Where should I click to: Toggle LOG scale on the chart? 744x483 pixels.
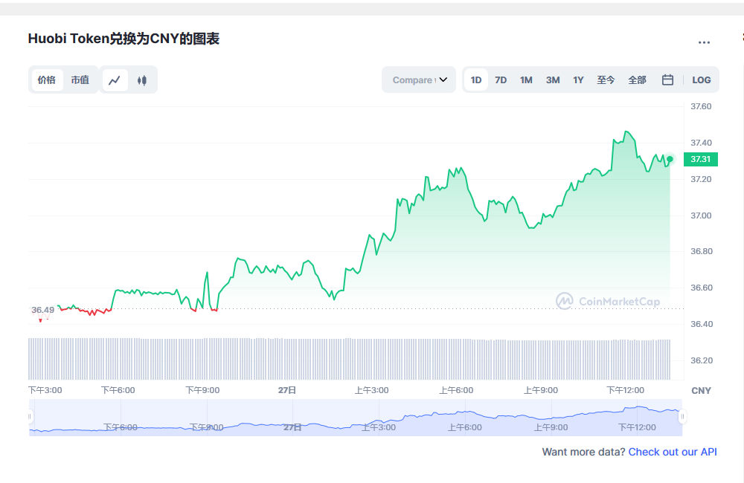[x=702, y=80]
